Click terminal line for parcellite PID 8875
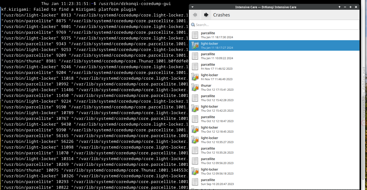Screen dimensions: 367x190 tap(95, 21)
